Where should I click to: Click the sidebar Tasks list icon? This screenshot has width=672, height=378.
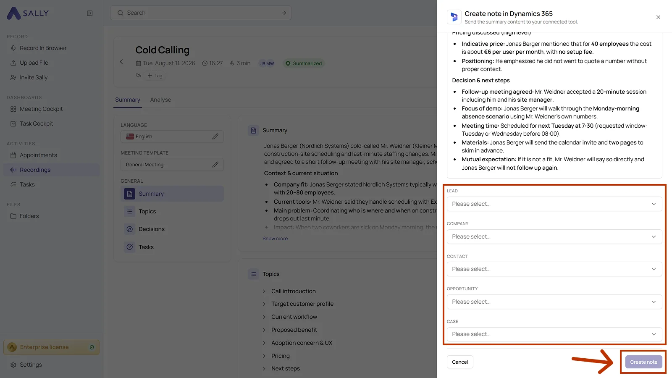[x=13, y=184]
